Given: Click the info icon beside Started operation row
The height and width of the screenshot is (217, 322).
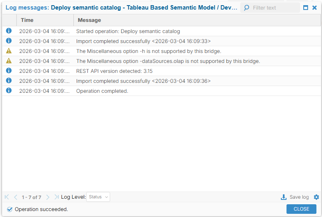Looking at the screenshot, I should pyautogui.click(x=9, y=31).
